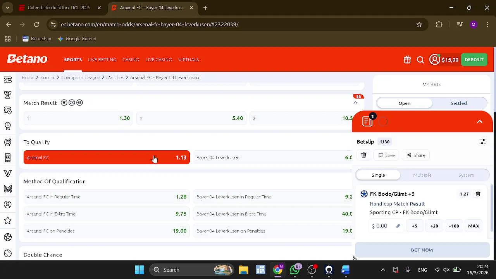The height and width of the screenshot is (279, 496).
Task: Open the trophy icon in left sidebar
Action: 7,95
